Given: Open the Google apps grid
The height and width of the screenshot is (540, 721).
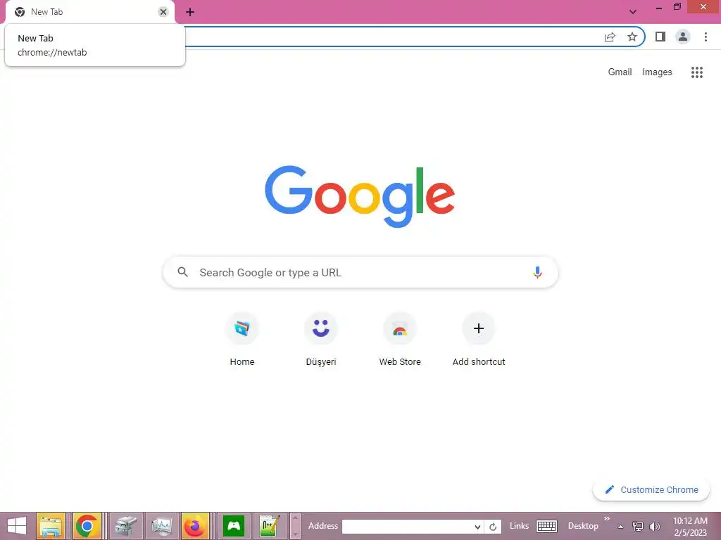Looking at the screenshot, I should click(x=696, y=72).
